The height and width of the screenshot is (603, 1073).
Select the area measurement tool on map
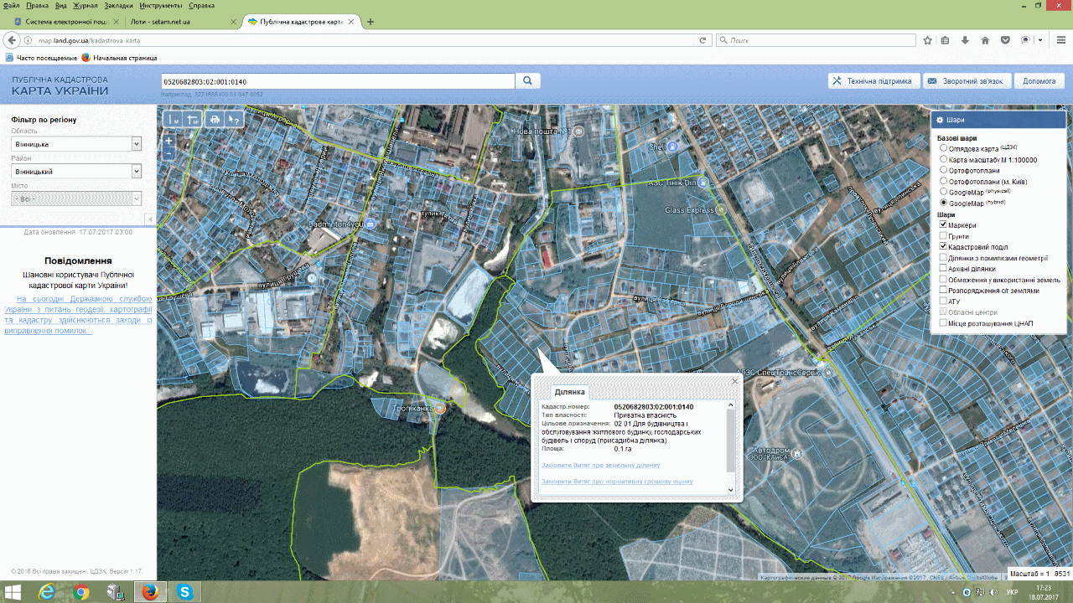tap(193, 120)
